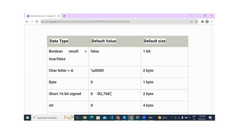Screen dimensions: 239x134
Task: Open the clock showing 7:46 PM
Action: [202, 118]
